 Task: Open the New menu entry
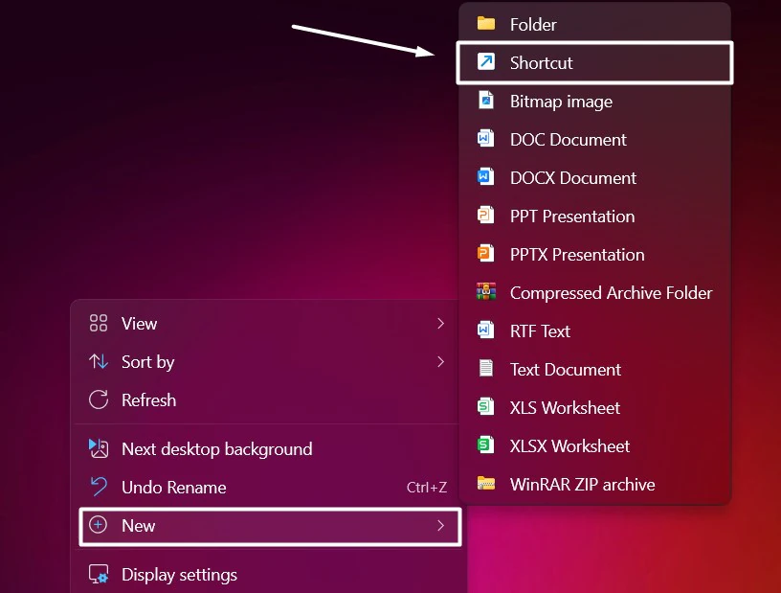coord(270,526)
